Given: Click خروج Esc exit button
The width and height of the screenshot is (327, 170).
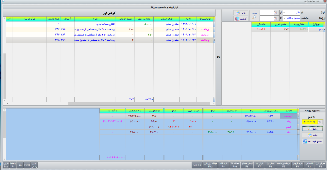Looking at the screenshot, I should [x=6, y=165].
